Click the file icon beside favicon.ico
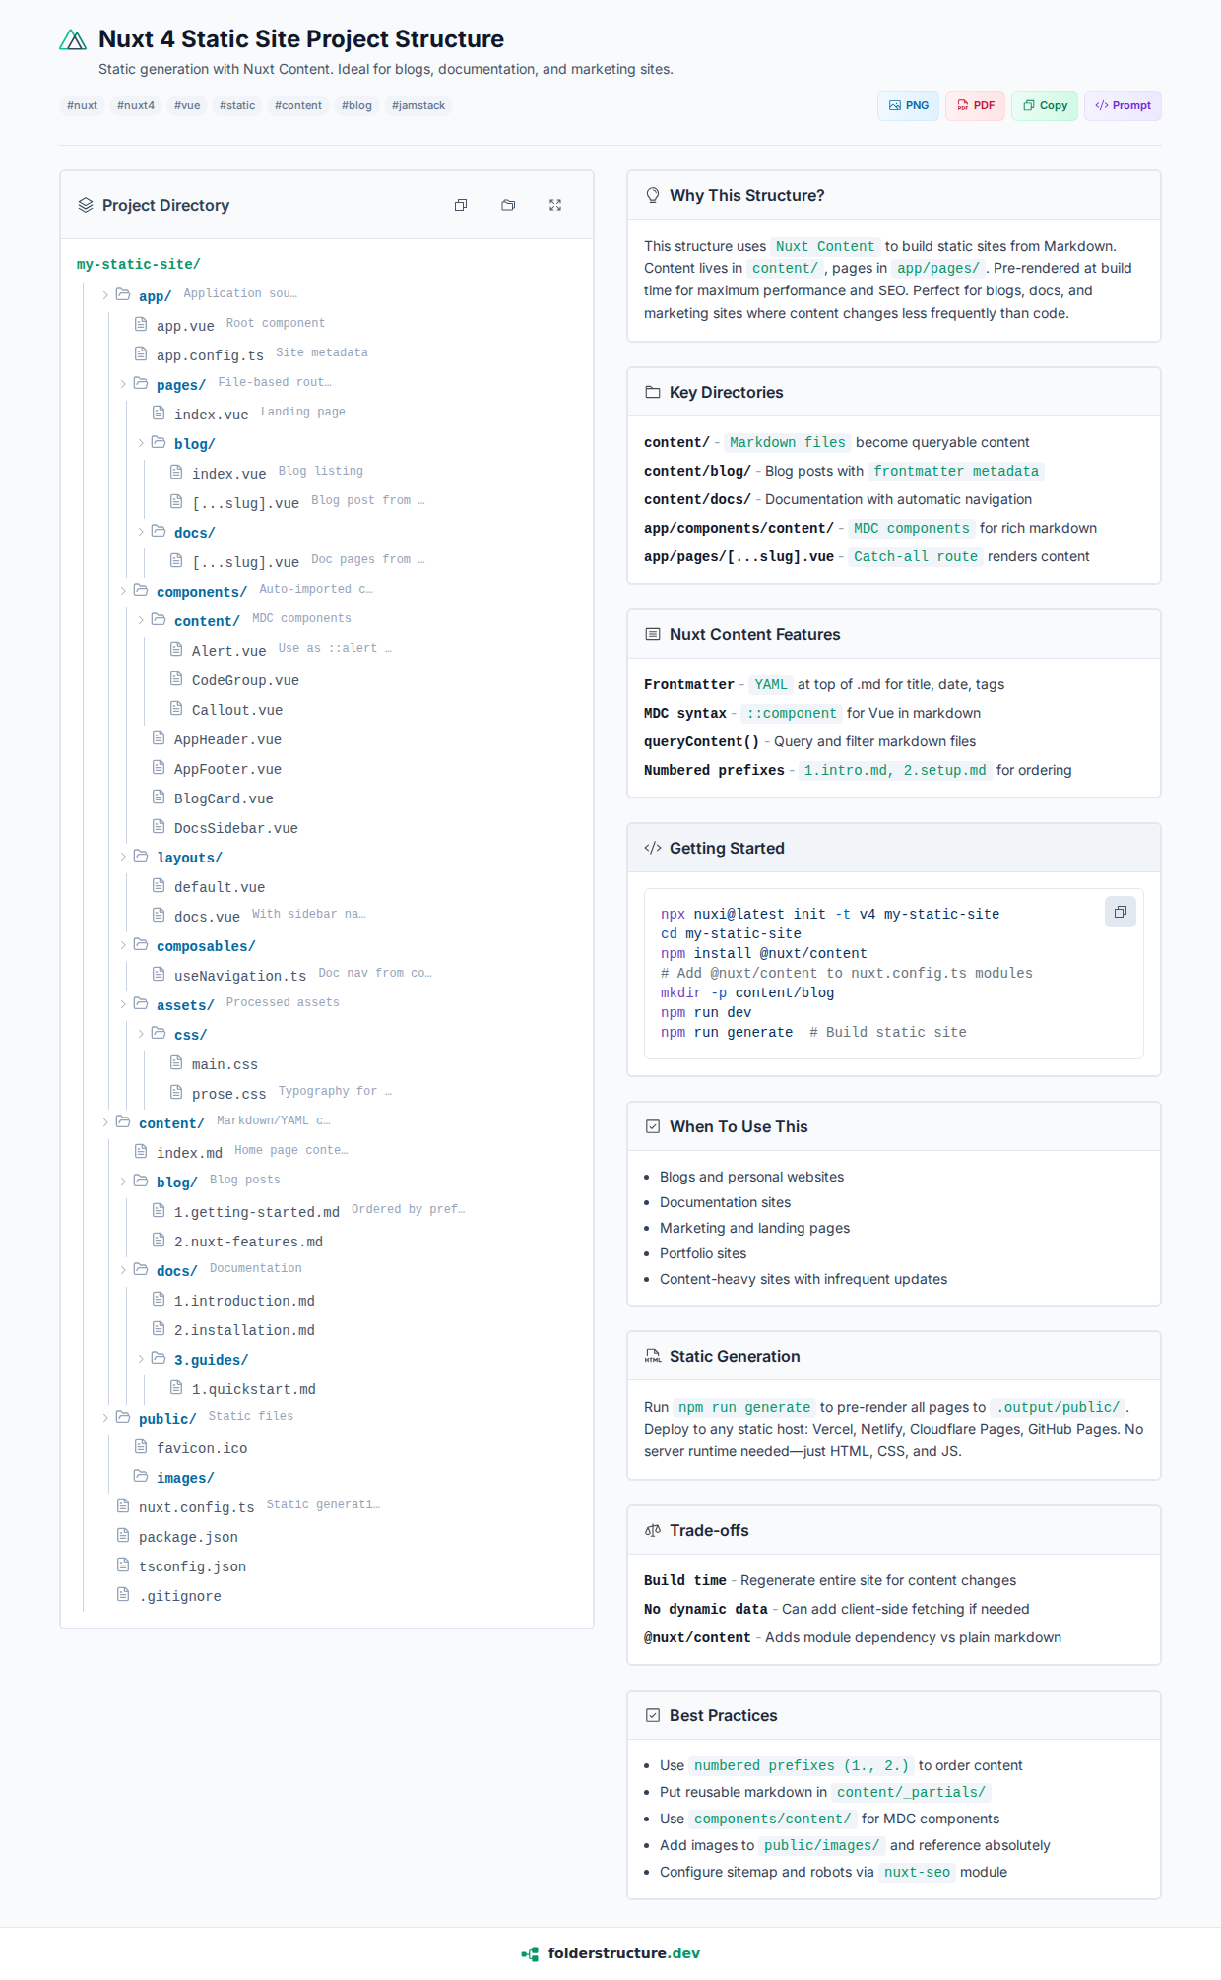This screenshot has height=1980, width=1221. pyautogui.click(x=141, y=1447)
